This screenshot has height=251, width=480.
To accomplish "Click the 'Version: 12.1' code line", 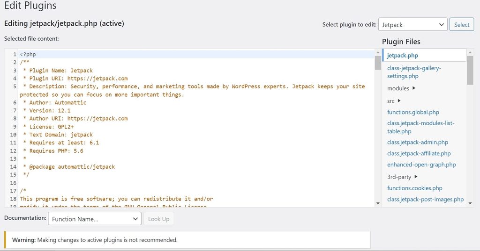I will [x=46, y=110].
